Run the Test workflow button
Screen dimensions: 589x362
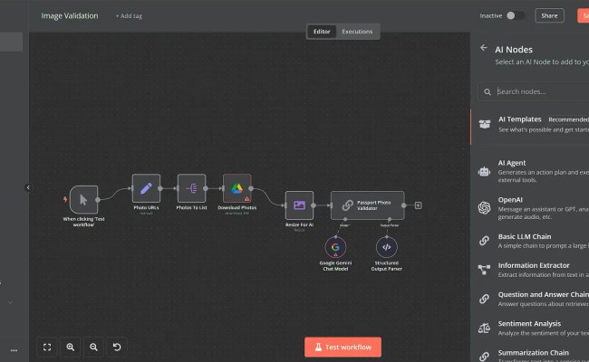[343, 347]
